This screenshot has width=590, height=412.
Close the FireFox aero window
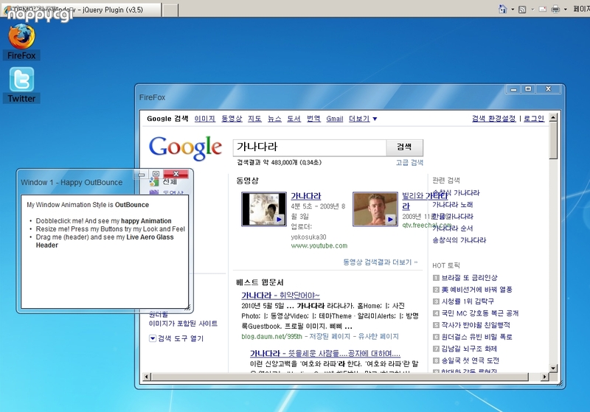coord(548,89)
